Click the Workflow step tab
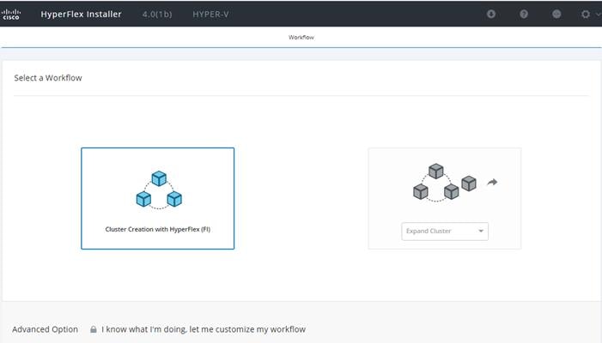 point(301,37)
